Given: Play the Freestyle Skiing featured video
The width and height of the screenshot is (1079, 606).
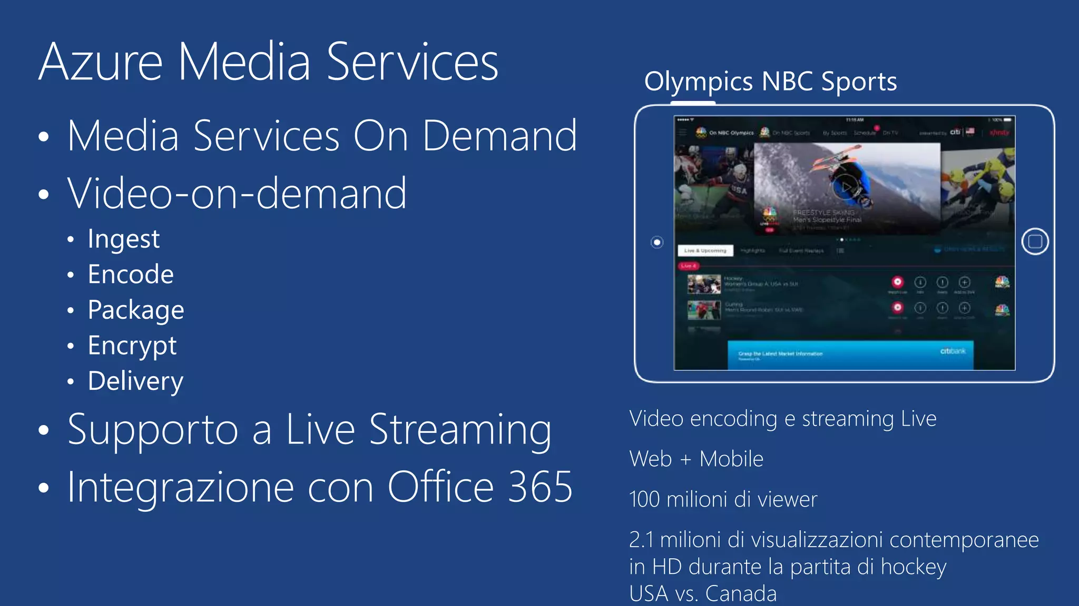Looking at the screenshot, I should (x=846, y=188).
